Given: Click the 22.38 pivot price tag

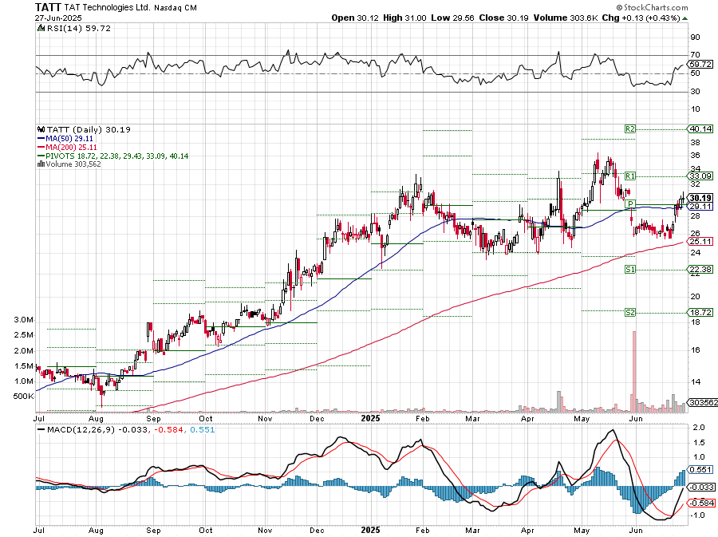Looking at the screenshot, I should (x=700, y=269).
